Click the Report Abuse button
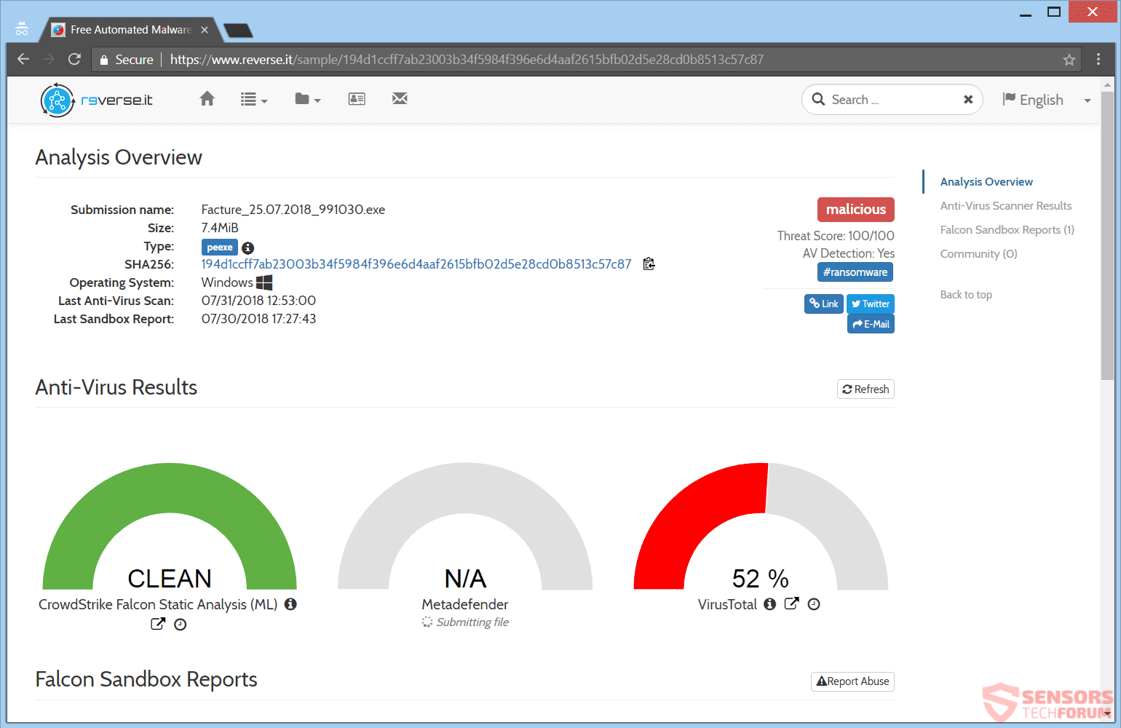The image size is (1121, 728). pos(852,681)
